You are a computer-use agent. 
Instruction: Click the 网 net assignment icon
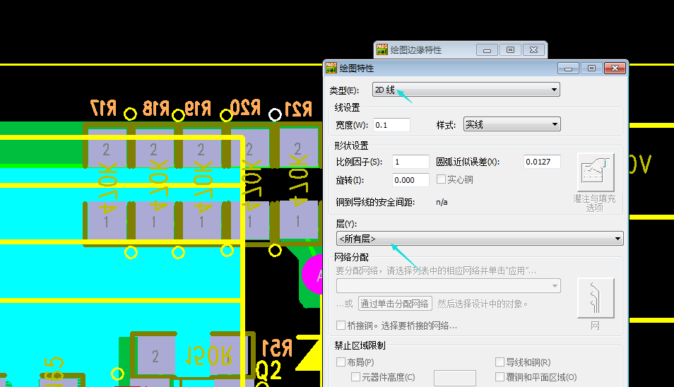pyautogui.click(x=595, y=297)
